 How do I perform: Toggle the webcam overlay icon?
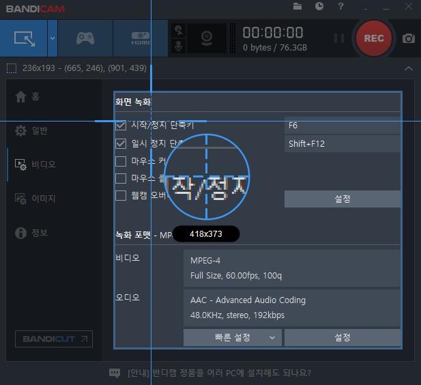coord(207,38)
